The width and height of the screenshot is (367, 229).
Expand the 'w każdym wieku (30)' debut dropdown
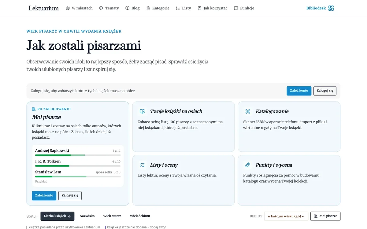pos(286,216)
